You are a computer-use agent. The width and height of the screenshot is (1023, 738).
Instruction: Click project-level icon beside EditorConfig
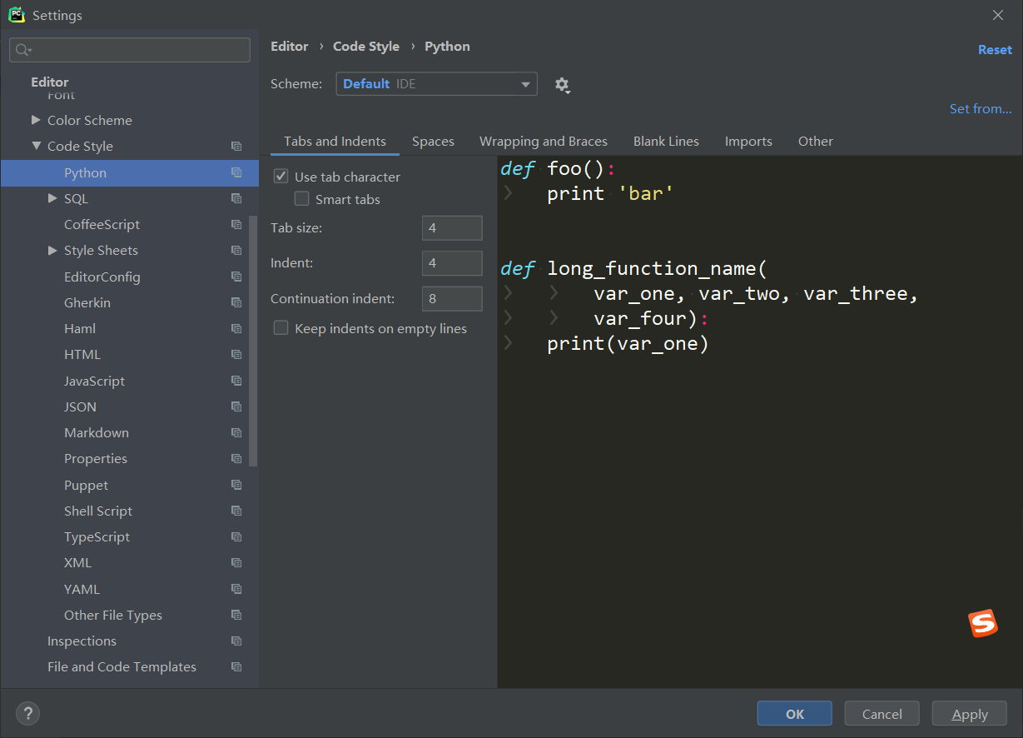pos(236,277)
